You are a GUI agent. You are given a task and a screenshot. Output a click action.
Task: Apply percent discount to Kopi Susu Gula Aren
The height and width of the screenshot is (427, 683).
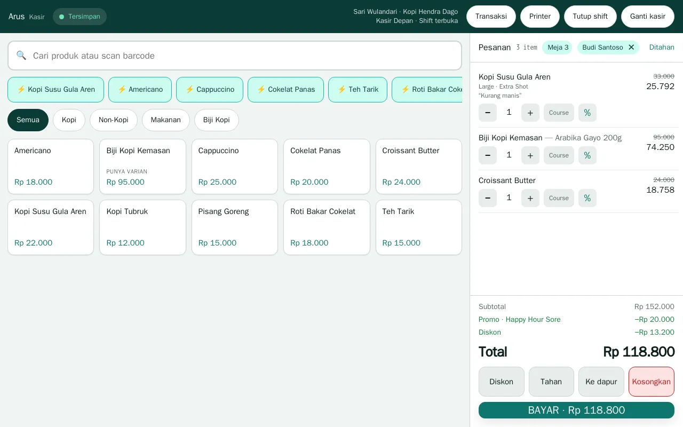(587, 113)
